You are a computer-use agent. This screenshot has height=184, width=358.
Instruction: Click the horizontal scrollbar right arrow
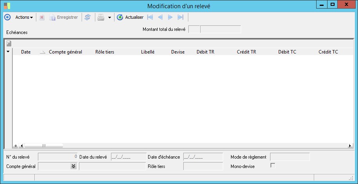tap(350, 146)
